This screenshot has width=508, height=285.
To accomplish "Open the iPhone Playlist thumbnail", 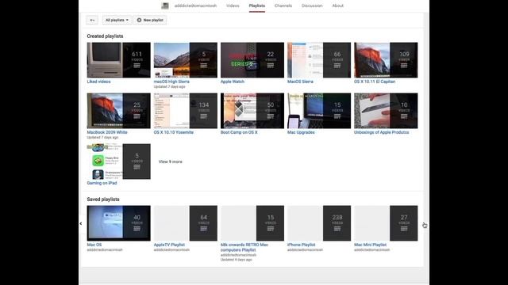I will tap(319, 223).
